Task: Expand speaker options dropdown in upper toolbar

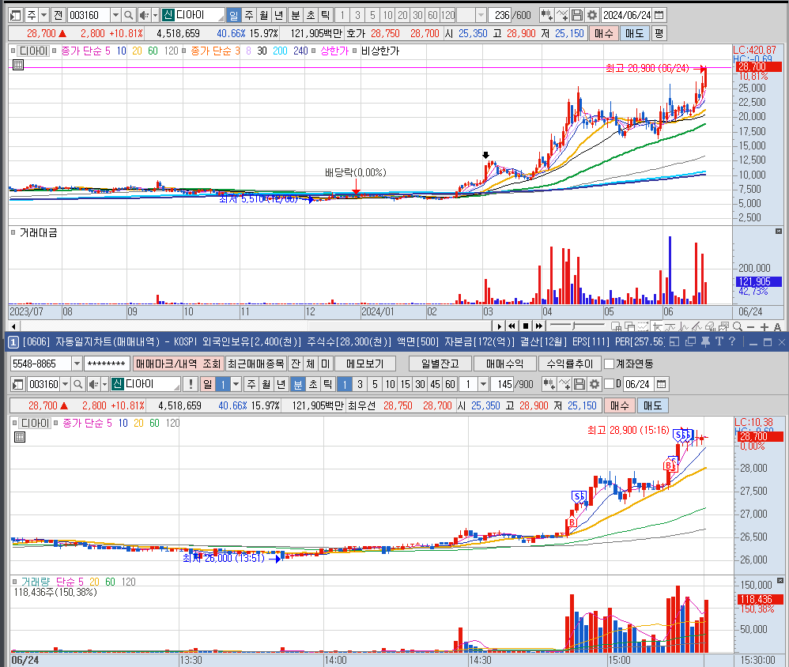Action: 155,15
